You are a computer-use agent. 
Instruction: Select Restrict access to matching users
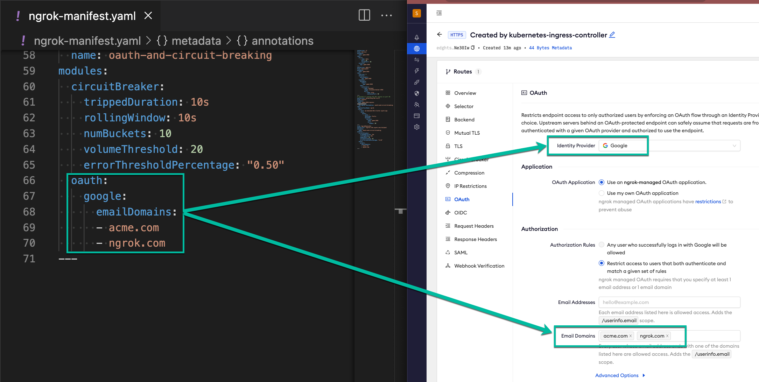(601, 263)
